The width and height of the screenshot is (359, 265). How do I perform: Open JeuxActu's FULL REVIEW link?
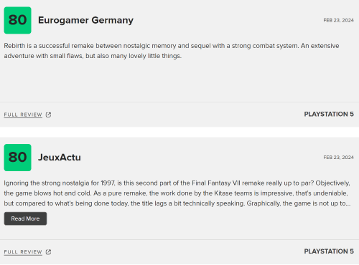(23, 252)
